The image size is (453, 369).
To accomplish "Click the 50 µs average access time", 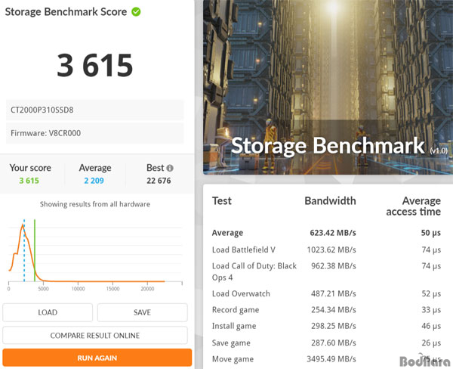I will 431,233.
